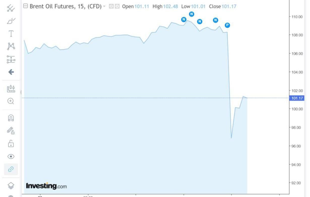This screenshot has height=197, width=310.
Task: Click the back arrow icon
Action: [11, 72]
